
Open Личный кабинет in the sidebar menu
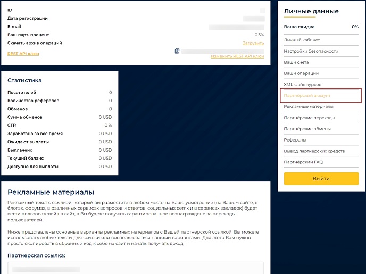(x=302, y=40)
